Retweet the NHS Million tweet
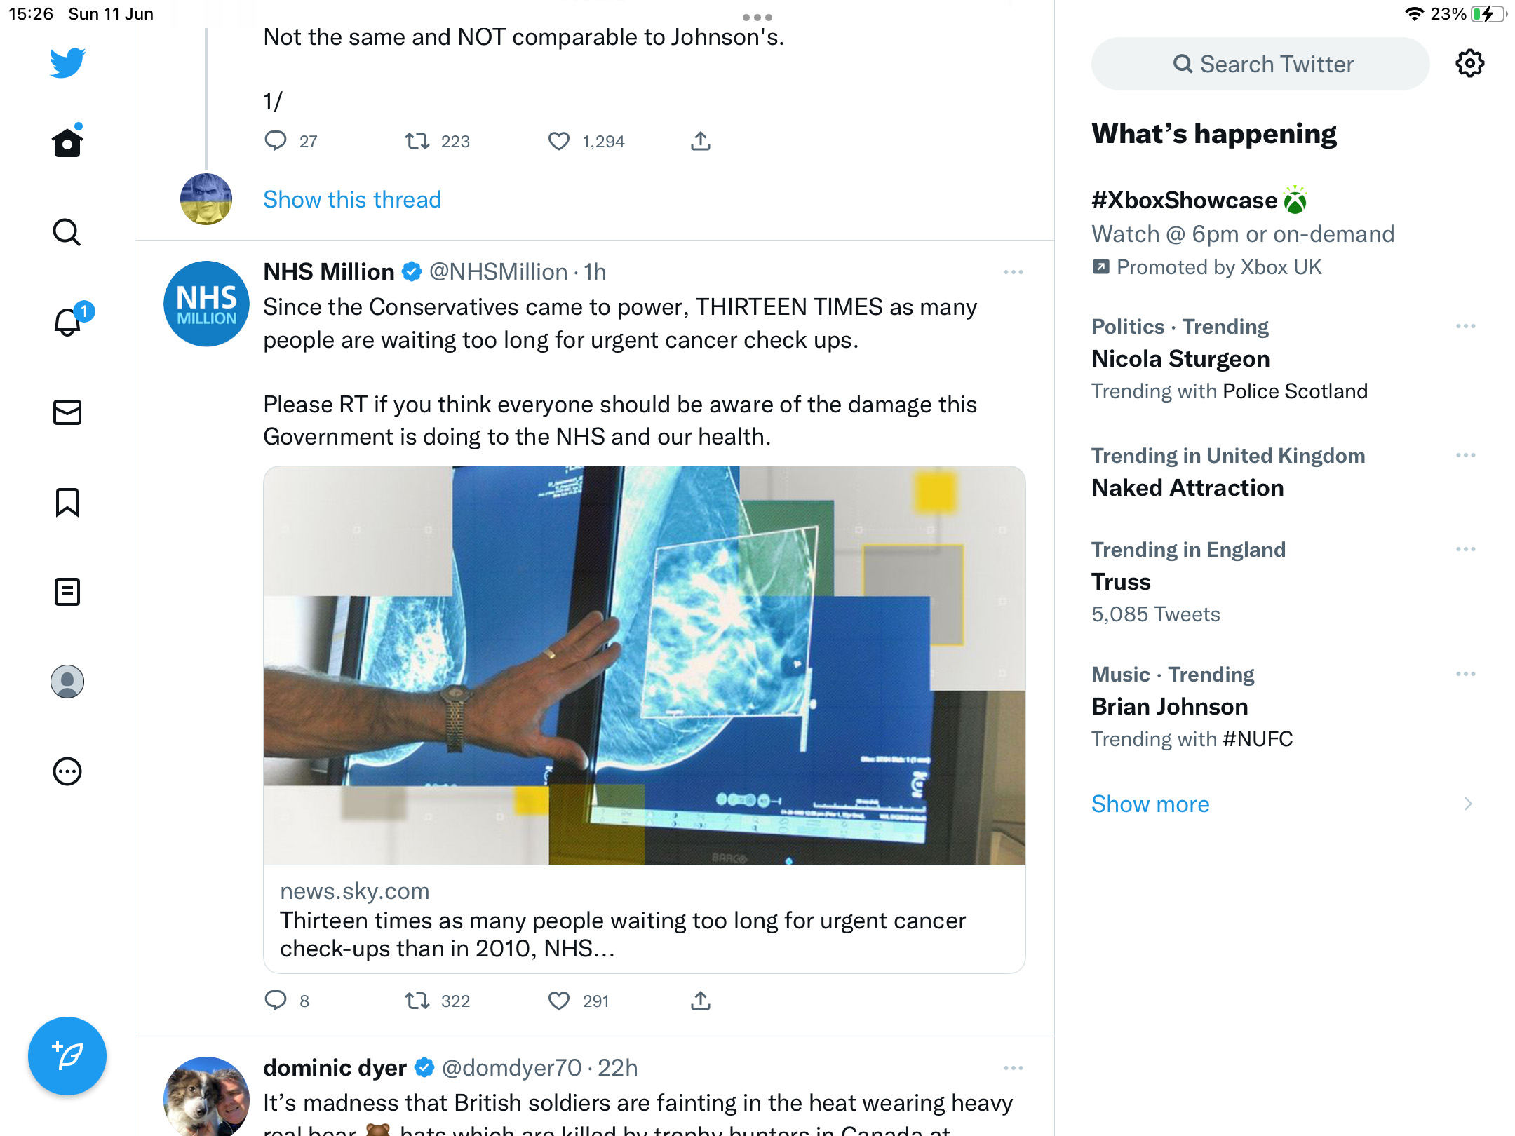 click(x=417, y=1001)
